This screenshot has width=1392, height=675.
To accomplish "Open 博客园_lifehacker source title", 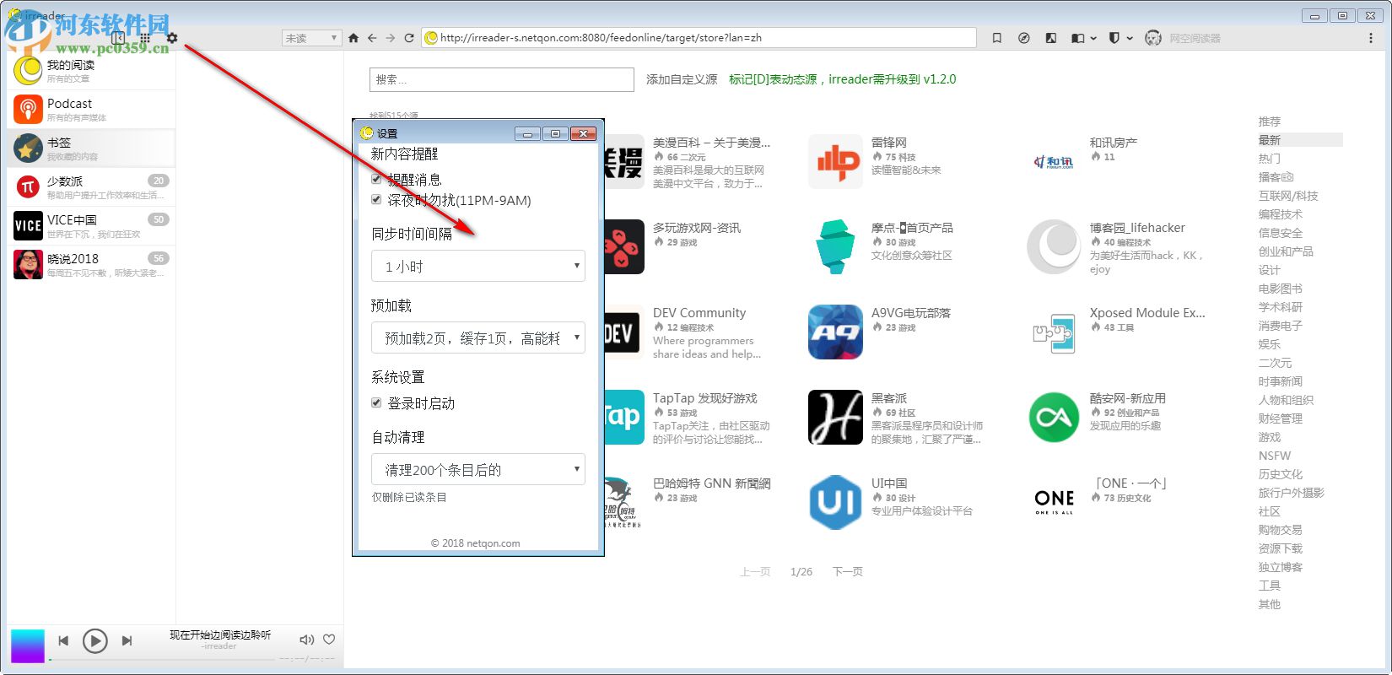I will click(1137, 228).
